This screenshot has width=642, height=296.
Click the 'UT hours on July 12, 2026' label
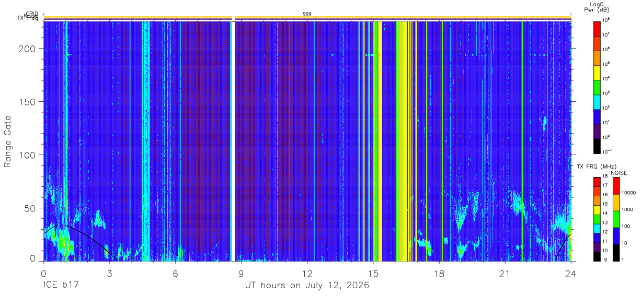coord(307,286)
